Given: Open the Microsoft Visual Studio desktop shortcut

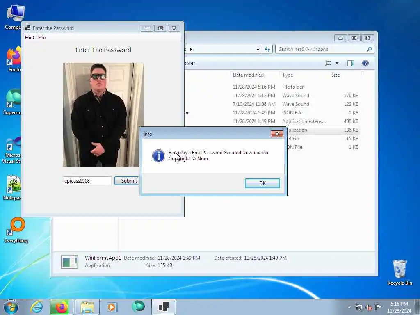Looking at the screenshot, I should coord(11,150).
